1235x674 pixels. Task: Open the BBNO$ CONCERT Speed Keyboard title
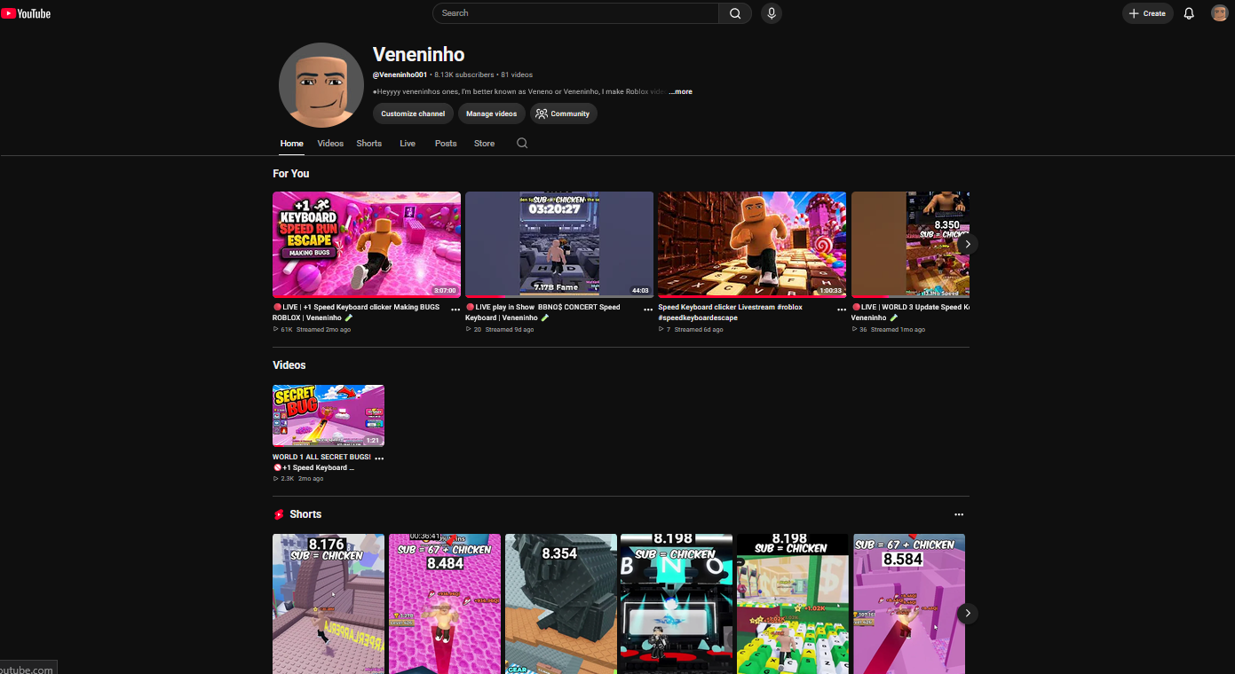(542, 312)
